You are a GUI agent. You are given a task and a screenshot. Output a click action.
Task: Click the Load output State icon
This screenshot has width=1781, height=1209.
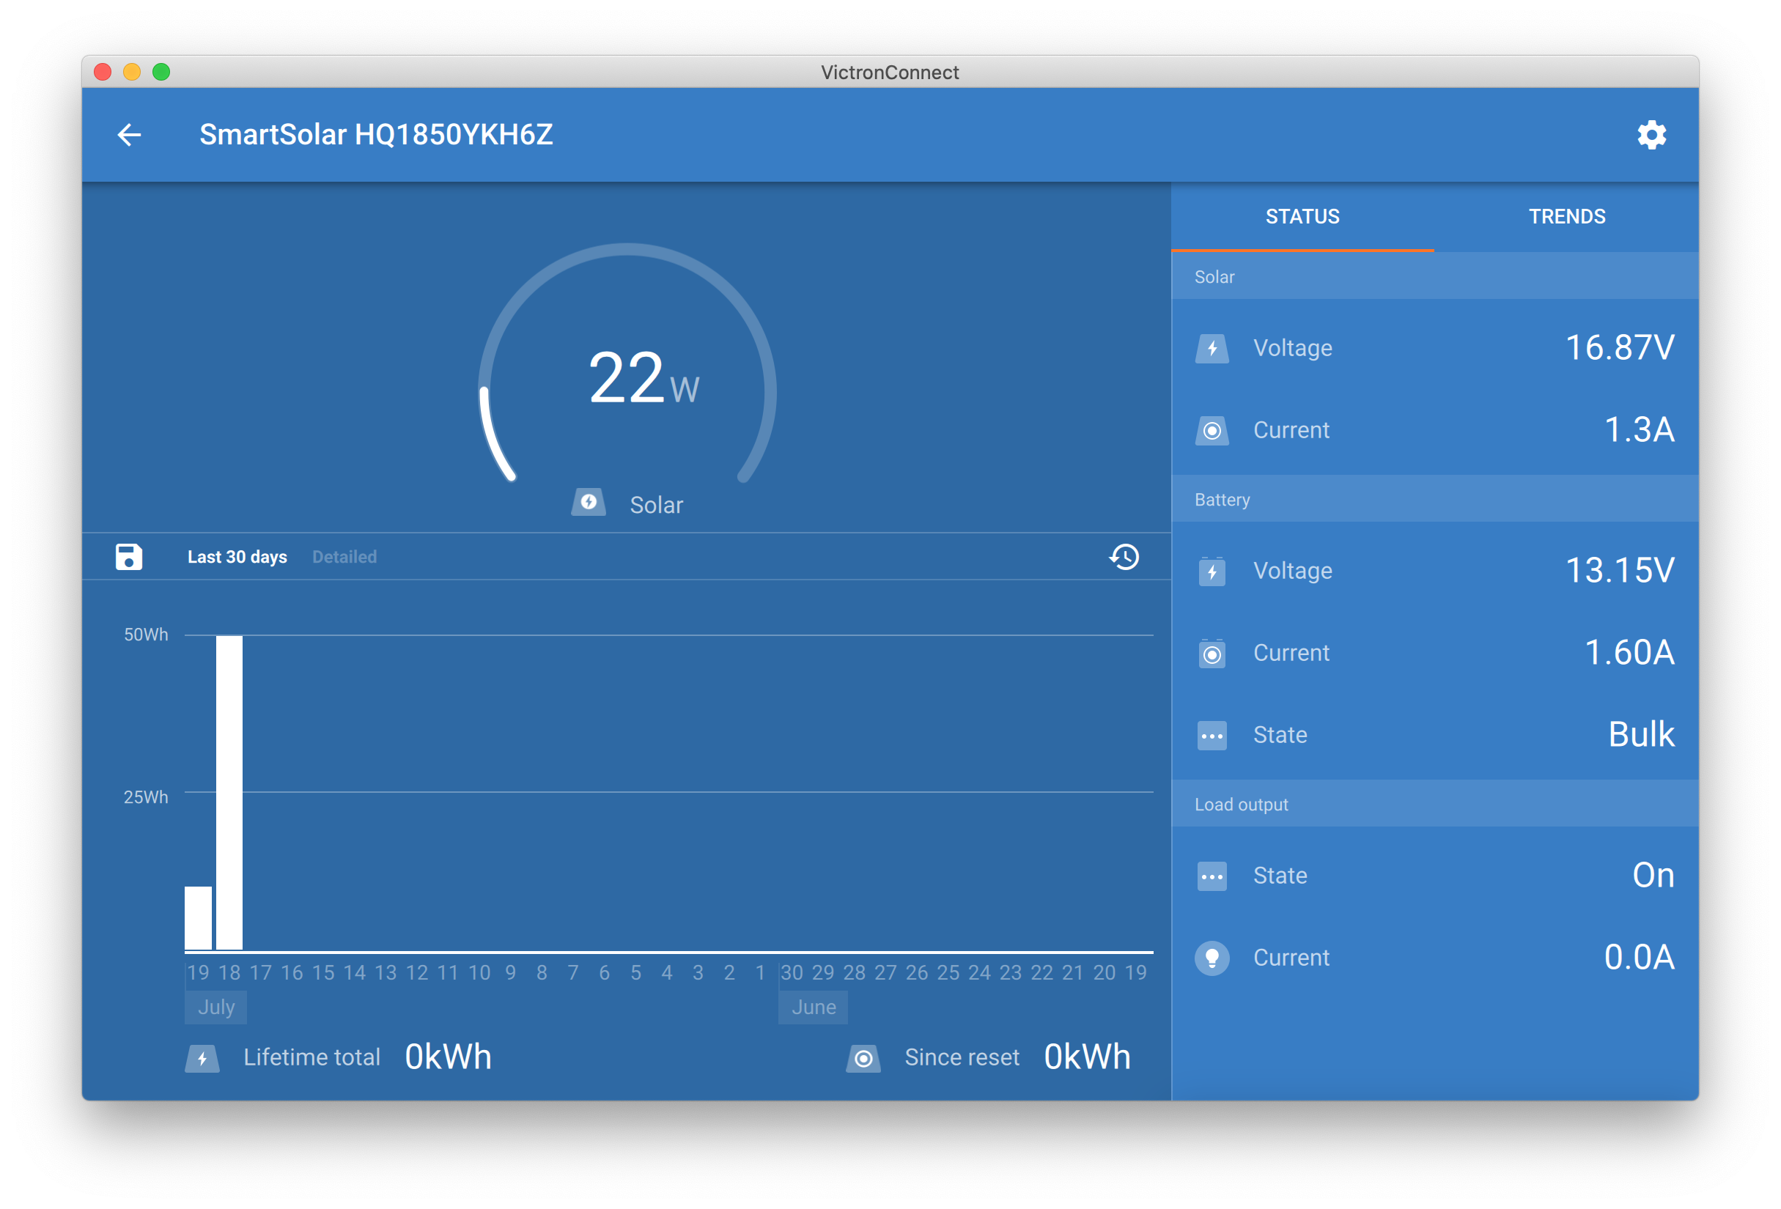1212,876
